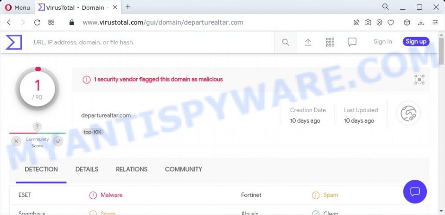
Task: Open the Opera Menu
Action: coord(17,8)
